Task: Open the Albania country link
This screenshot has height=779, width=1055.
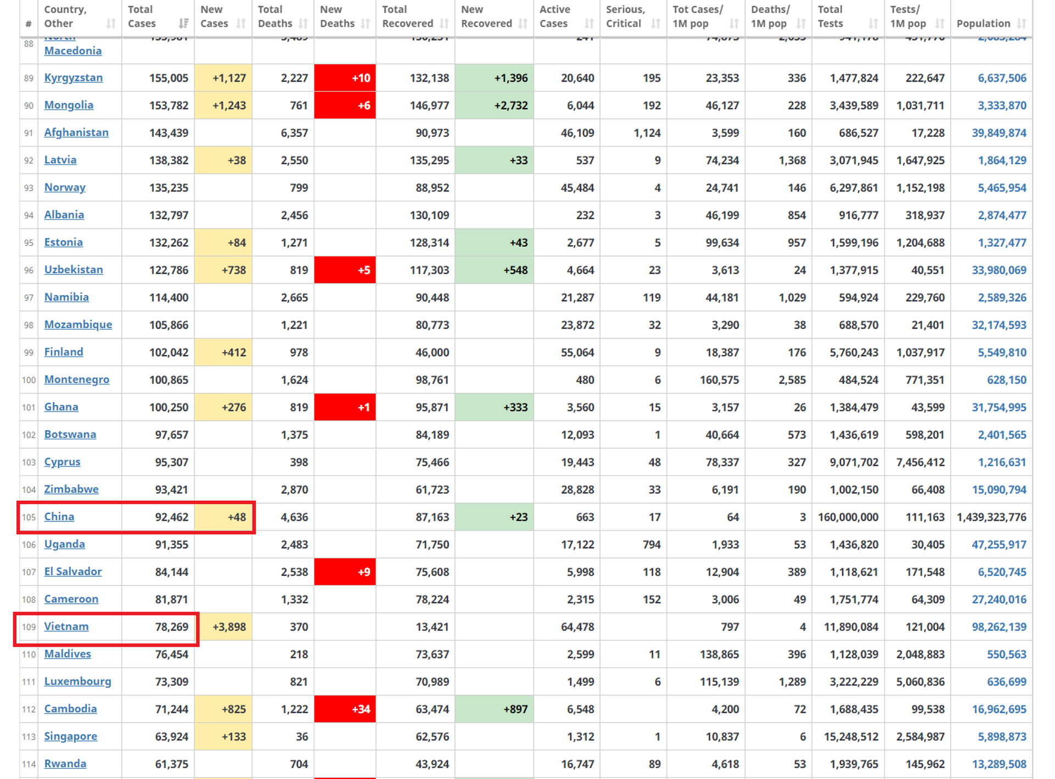Action: (x=64, y=215)
